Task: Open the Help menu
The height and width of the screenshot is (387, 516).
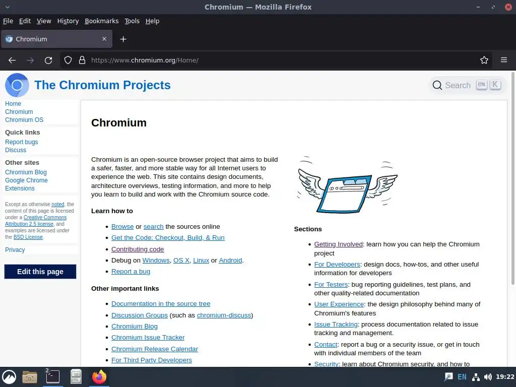Action: [x=152, y=21]
